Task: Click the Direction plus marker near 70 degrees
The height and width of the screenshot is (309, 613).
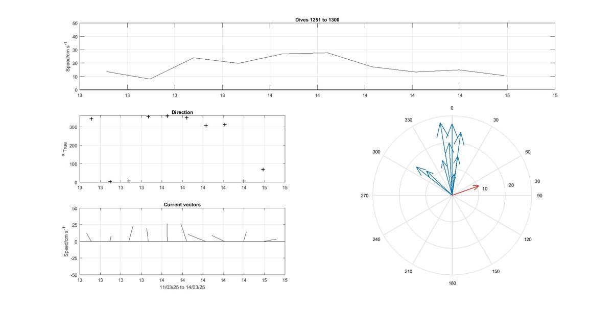Action: click(x=263, y=170)
